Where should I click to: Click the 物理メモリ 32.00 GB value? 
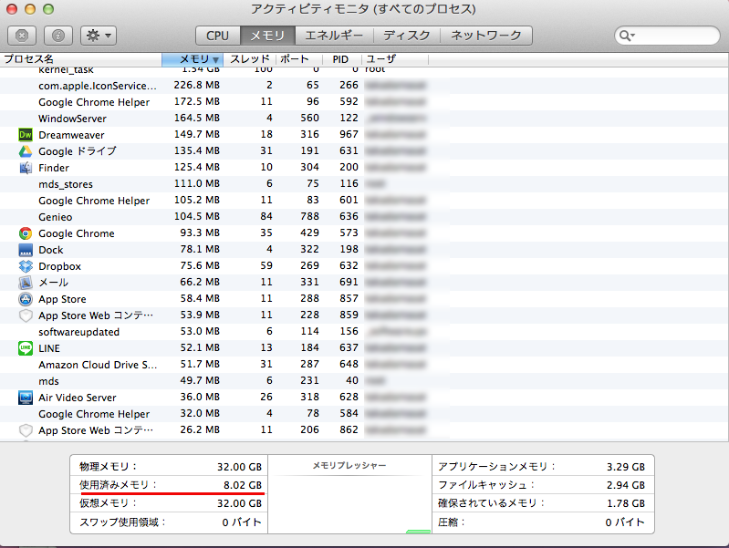pos(239,467)
